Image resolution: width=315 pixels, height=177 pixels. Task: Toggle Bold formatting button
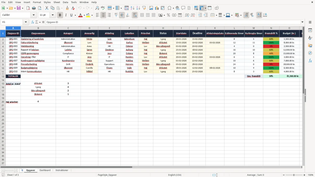[x=60, y=15]
